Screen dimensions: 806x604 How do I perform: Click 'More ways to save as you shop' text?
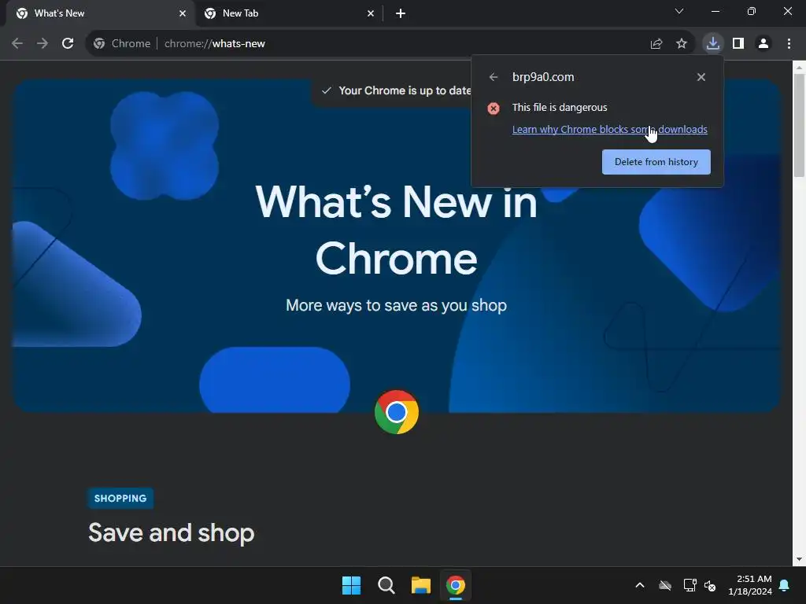(x=397, y=305)
